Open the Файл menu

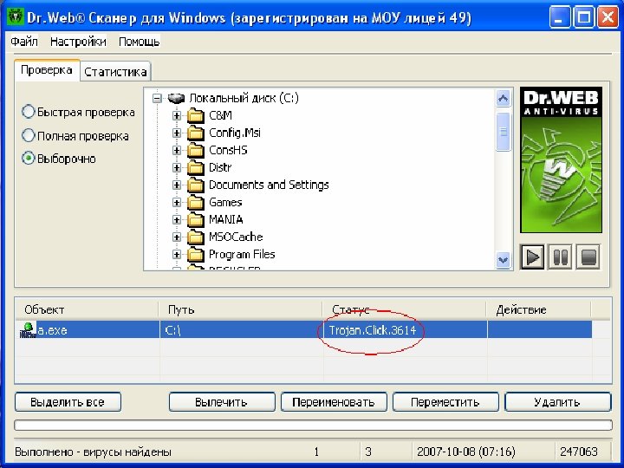pos(24,42)
